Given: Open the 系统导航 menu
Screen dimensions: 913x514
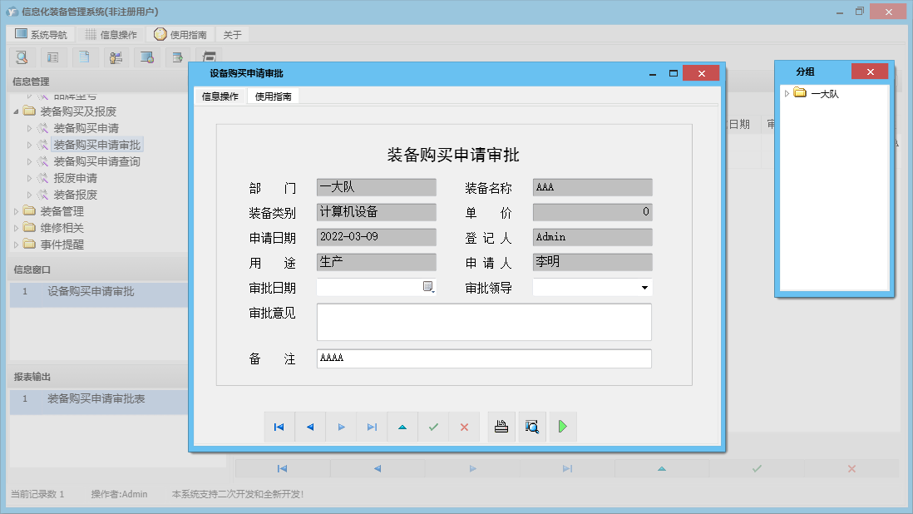Looking at the screenshot, I should tap(41, 34).
